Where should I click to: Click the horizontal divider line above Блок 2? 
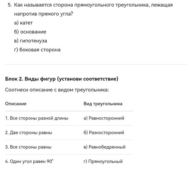point(96,65)
